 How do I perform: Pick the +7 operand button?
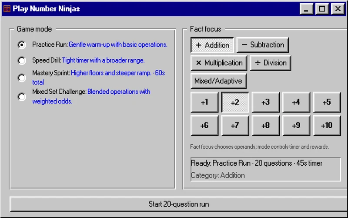pyautogui.click(x=235, y=126)
